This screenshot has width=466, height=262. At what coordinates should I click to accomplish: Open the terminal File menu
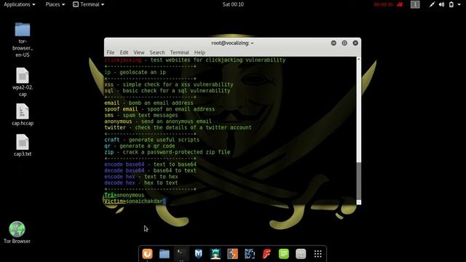pyautogui.click(x=111, y=52)
